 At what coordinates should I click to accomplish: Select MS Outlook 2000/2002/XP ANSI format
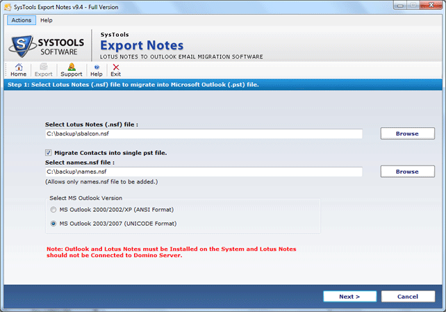[x=53, y=210]
